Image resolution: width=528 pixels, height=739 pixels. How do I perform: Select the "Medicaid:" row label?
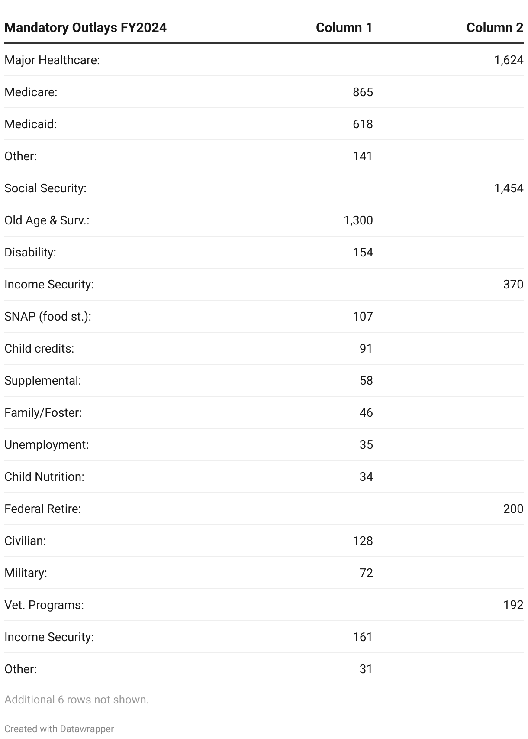click(30, 124)
